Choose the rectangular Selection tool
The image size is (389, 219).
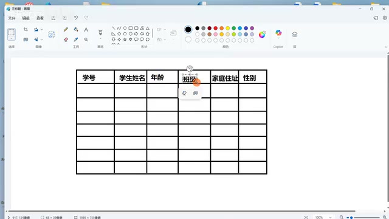[x=12, y=32]
